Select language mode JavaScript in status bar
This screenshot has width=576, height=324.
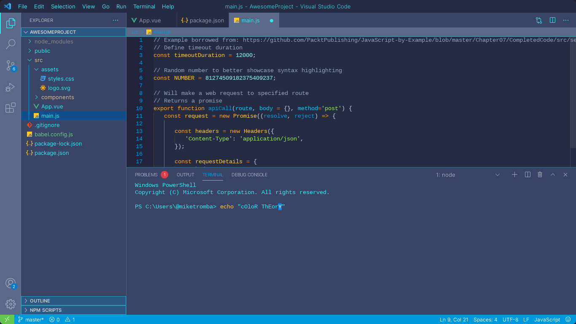(547, 319)
